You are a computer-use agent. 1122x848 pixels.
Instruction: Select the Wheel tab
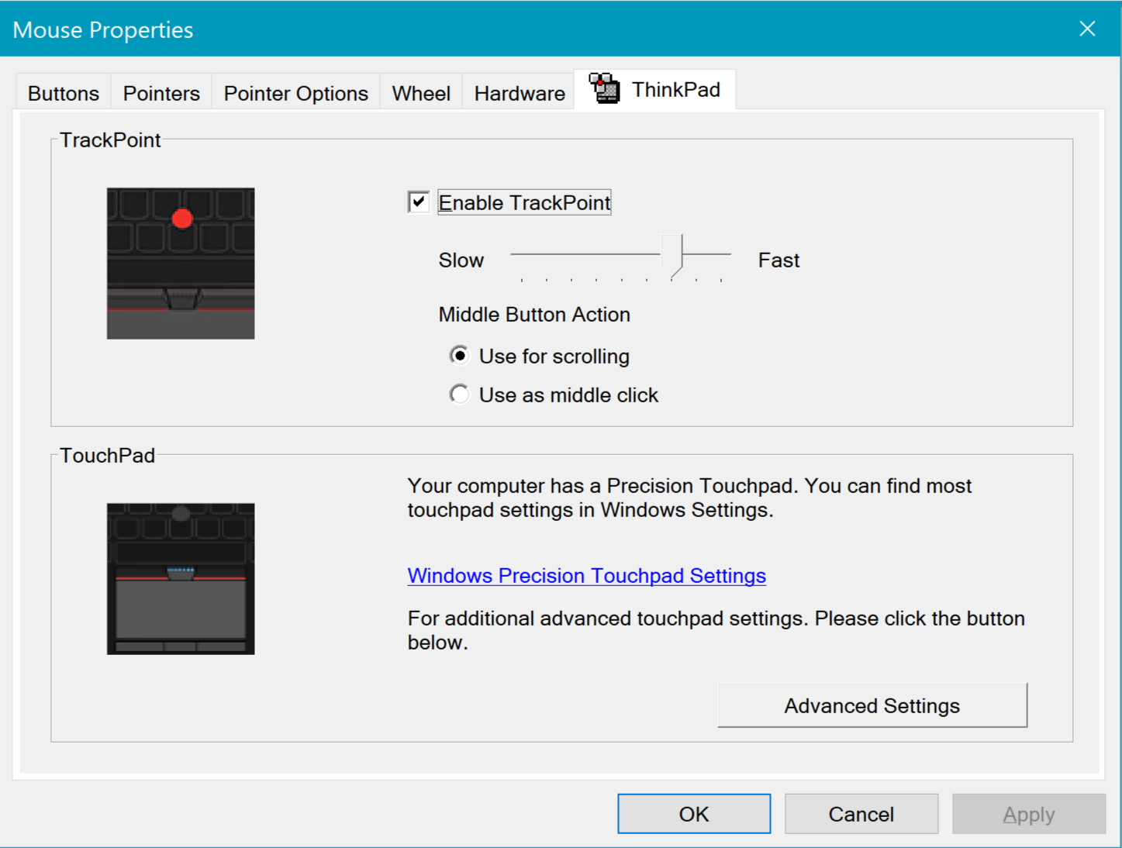[x=421, y=94]
